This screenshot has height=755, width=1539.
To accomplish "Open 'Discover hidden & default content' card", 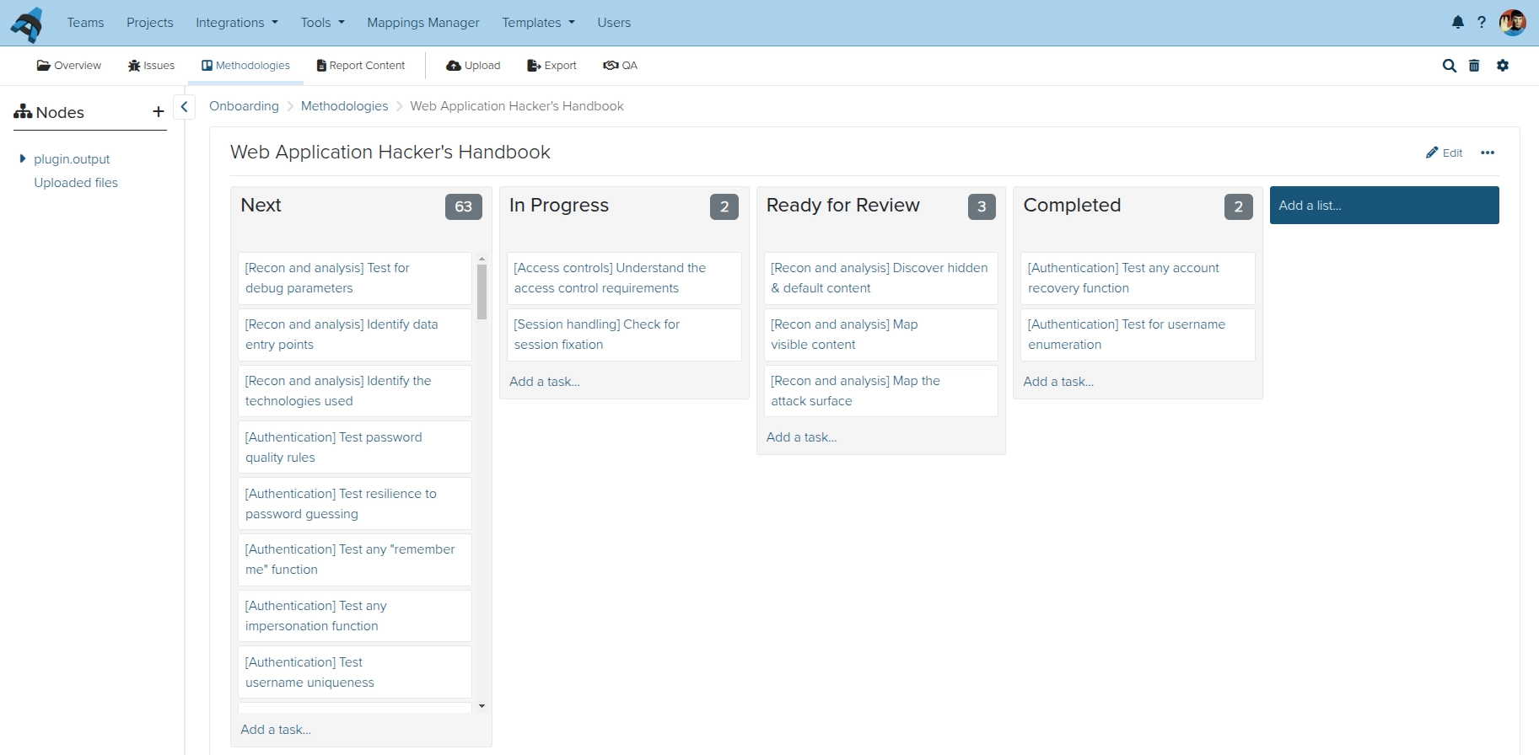I will pos(881,278).
